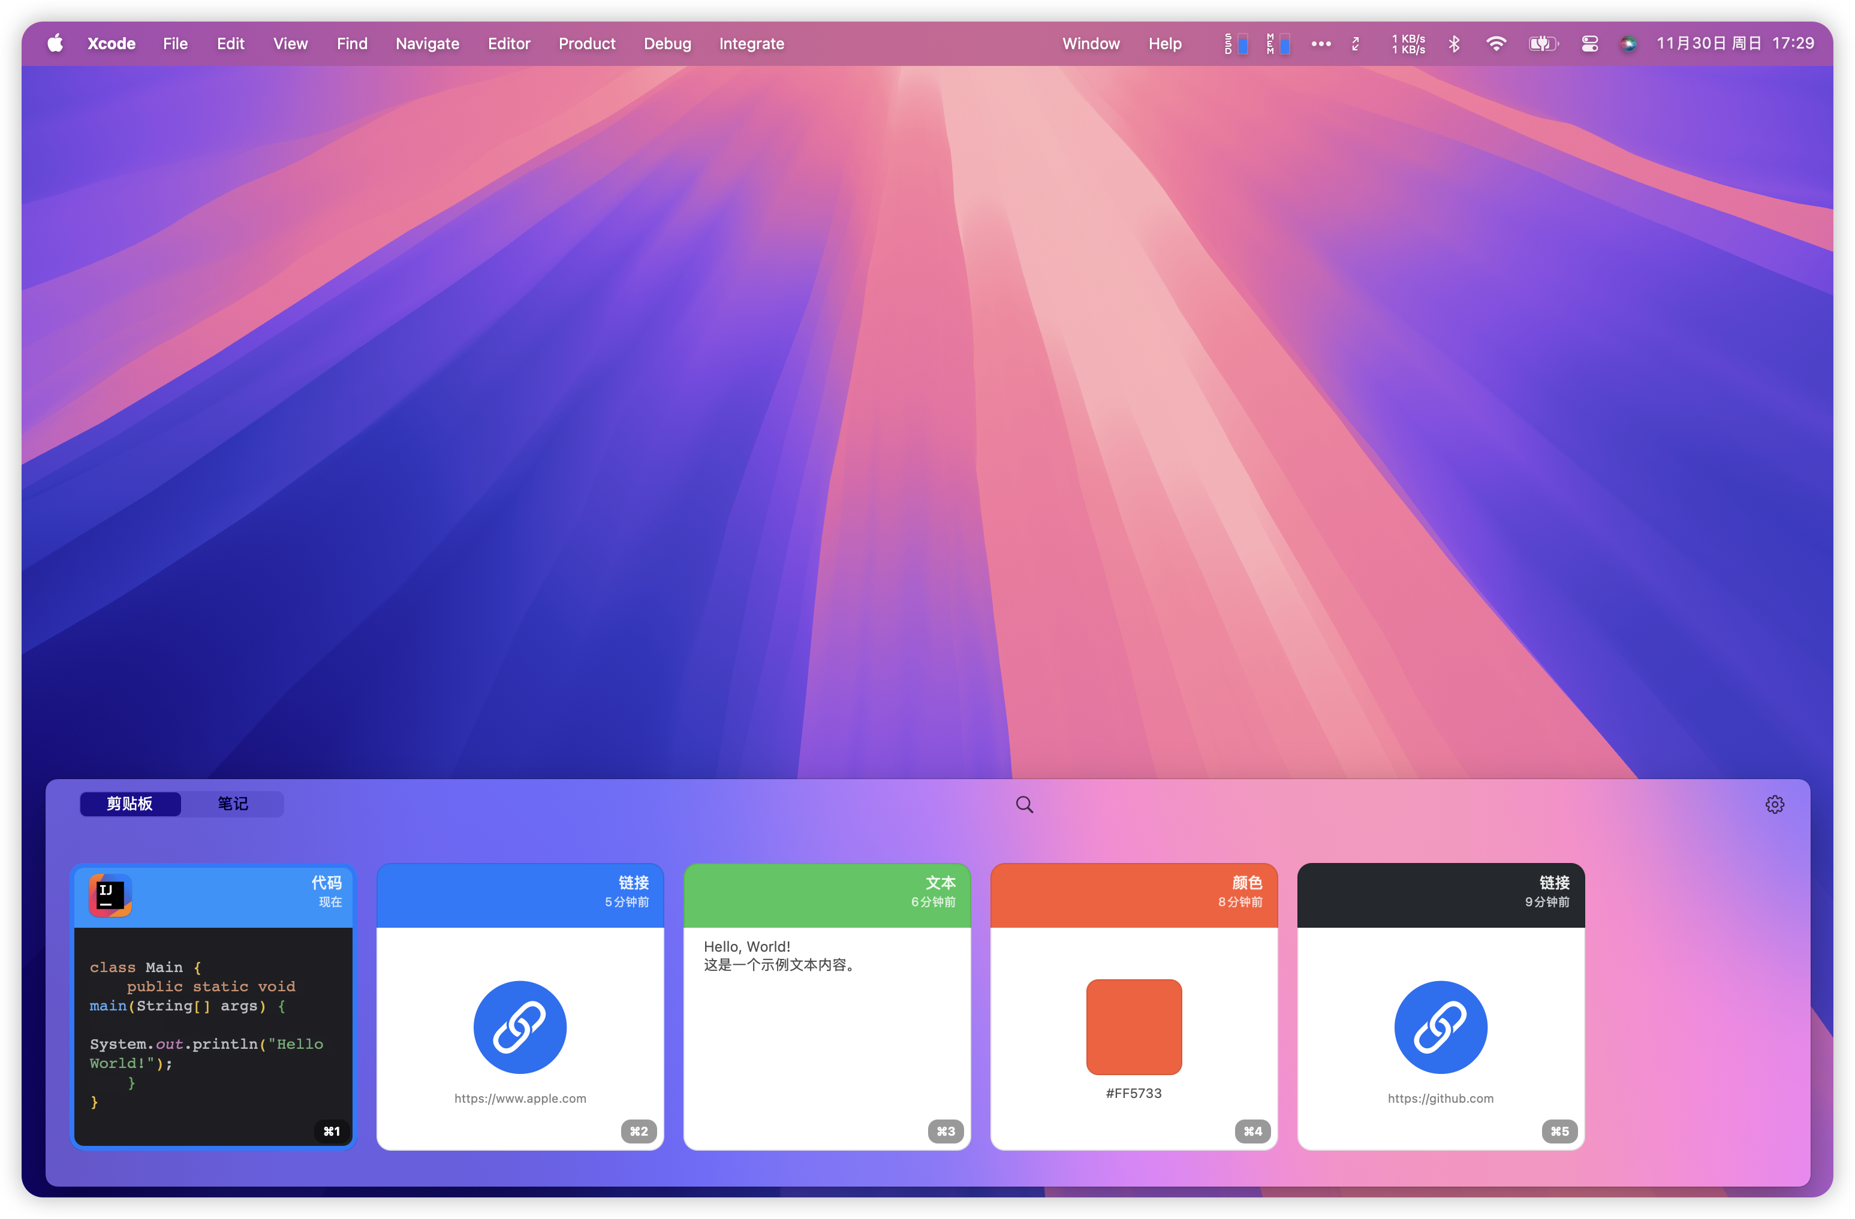Select the 剪贴板 tab

[x=130, y=803]
